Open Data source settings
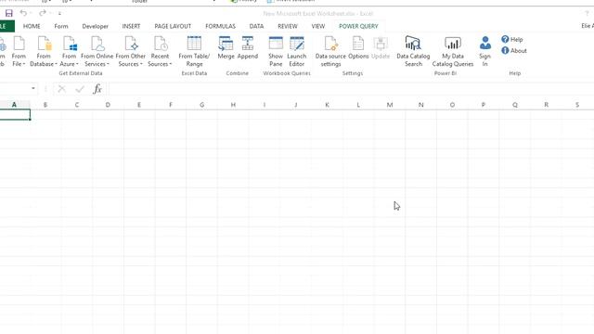Image resolution: width=594 pixels, height=334 pixels. point(330,52)
